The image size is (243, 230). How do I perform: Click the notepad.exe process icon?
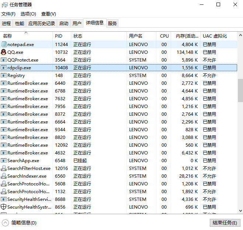(x=4, y=45)
